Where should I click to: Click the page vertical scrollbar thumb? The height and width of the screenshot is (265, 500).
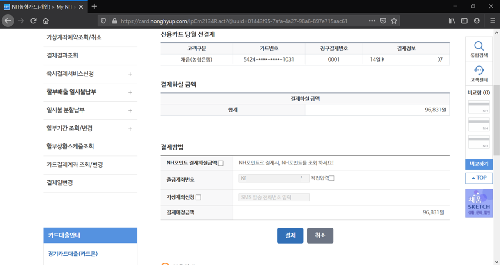tap(496, 120)
